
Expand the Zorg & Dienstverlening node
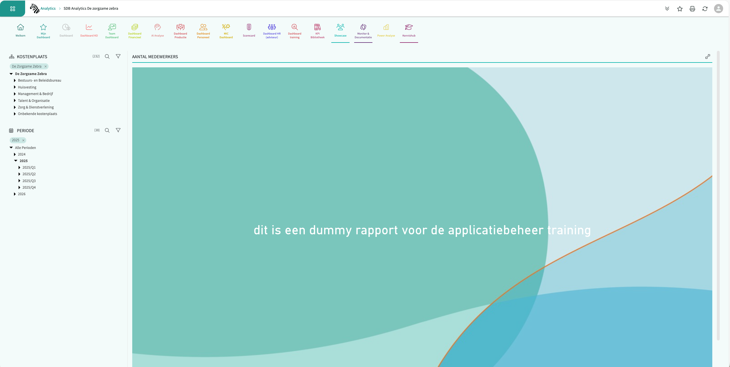pos(15,107)
